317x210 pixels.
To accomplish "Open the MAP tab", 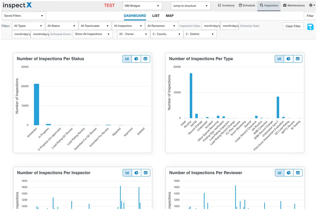I will [x=169, y=16].
